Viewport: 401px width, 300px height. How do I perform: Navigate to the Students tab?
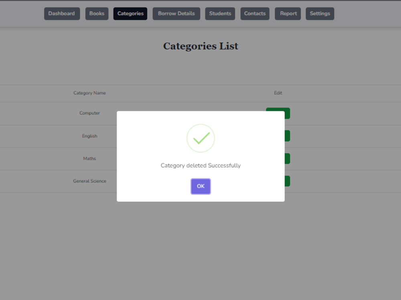click(220, 13)
